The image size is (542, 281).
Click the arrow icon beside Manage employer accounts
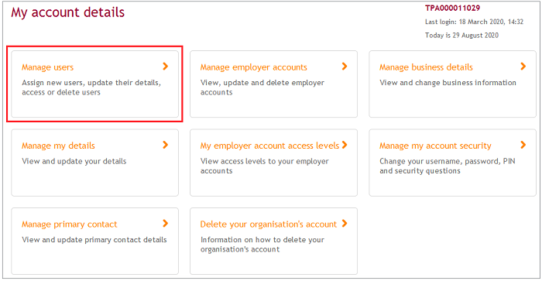[345, 67]
